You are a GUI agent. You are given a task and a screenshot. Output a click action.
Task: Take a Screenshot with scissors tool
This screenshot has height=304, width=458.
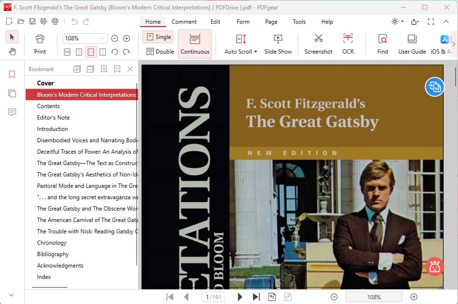[x=318, y=44]
